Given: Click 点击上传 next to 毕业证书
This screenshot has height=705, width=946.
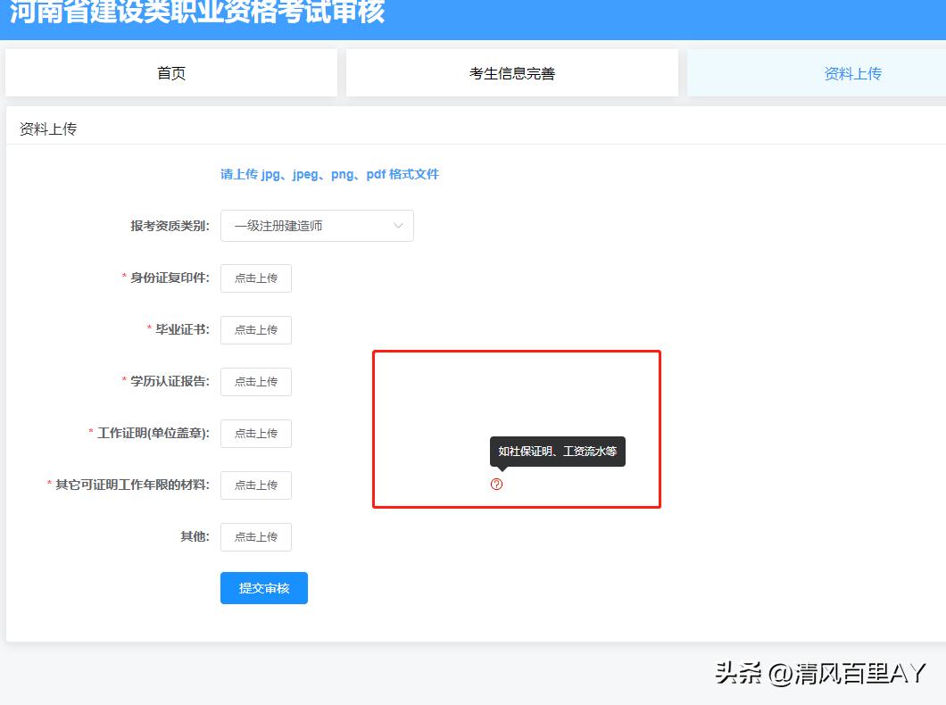Looking at the screenshot, I should [x=255, y=329].
